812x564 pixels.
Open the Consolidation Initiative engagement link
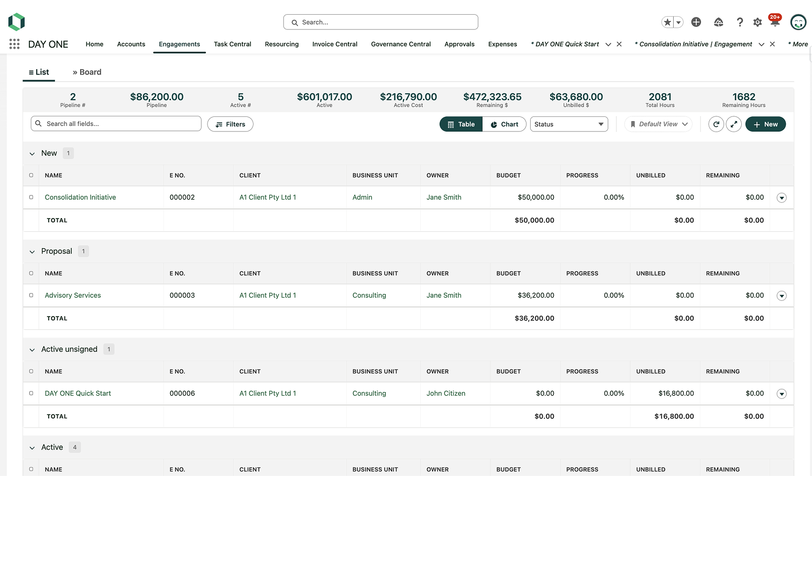[80, 197]
